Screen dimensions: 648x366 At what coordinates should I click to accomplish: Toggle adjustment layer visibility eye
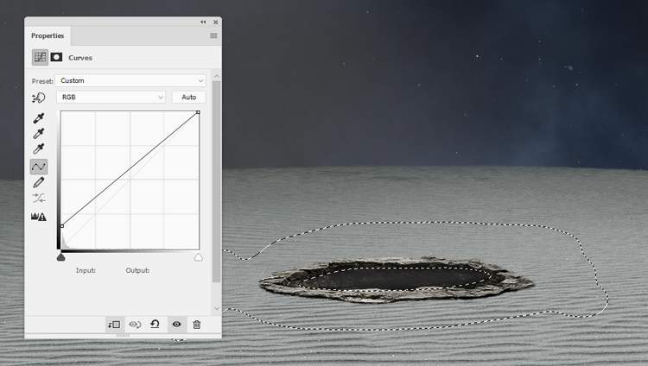click(x=177, y=325)
